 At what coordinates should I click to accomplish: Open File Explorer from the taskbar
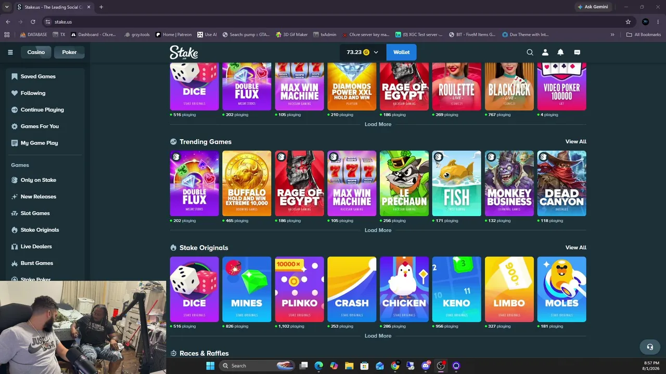point(349,366)
